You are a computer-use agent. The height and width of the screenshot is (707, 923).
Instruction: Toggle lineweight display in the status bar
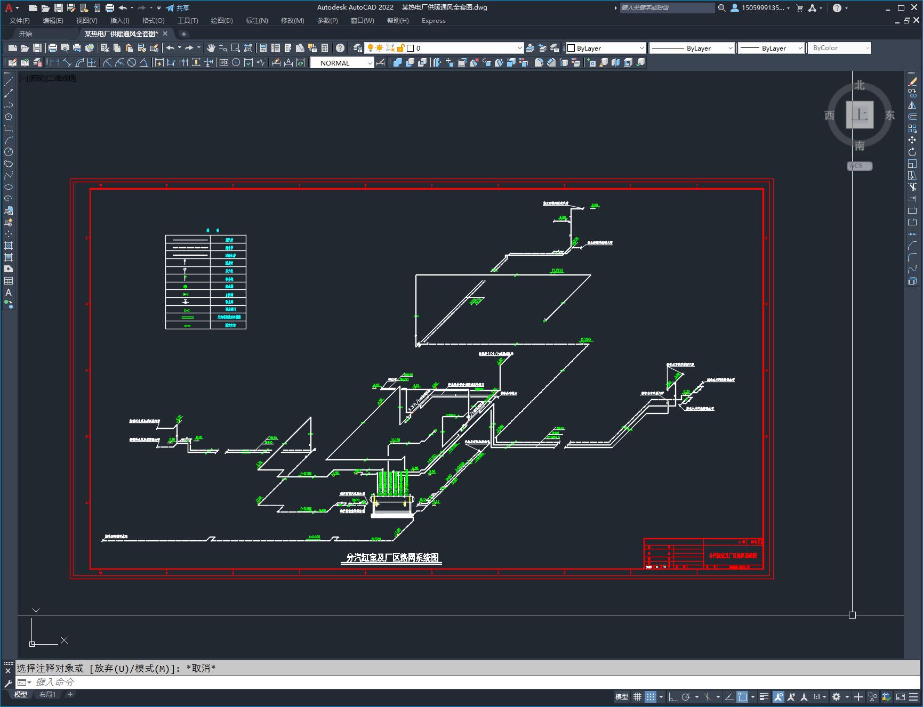click(764, 696)
